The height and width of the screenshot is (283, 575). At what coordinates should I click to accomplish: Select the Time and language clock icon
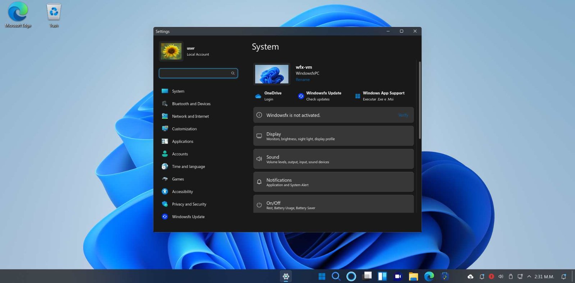pyautogui.click(x=165, y=166)
